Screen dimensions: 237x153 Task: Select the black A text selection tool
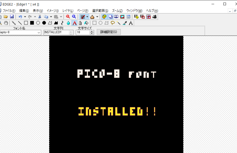point(131,23)
